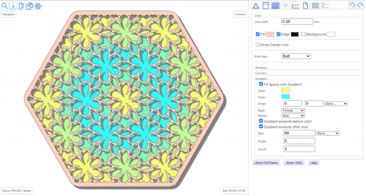Open the Style Circular dropdown
The image size is (366, 196).
coord(293,110)
